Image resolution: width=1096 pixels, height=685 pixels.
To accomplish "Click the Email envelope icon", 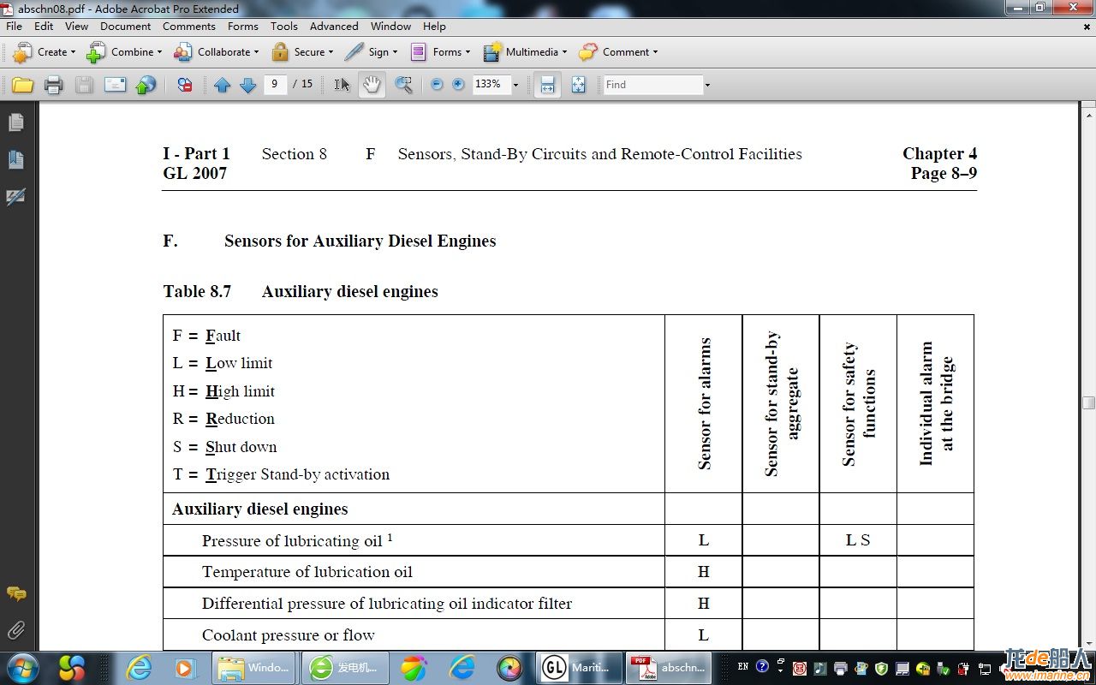I will [x=115, y=85].
